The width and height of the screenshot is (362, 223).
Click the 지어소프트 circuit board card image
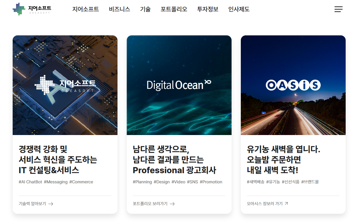click(65, 85)
